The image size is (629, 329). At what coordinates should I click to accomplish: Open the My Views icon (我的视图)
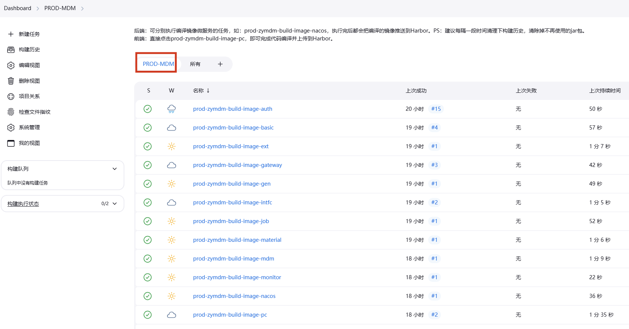[x=11, y=143]
